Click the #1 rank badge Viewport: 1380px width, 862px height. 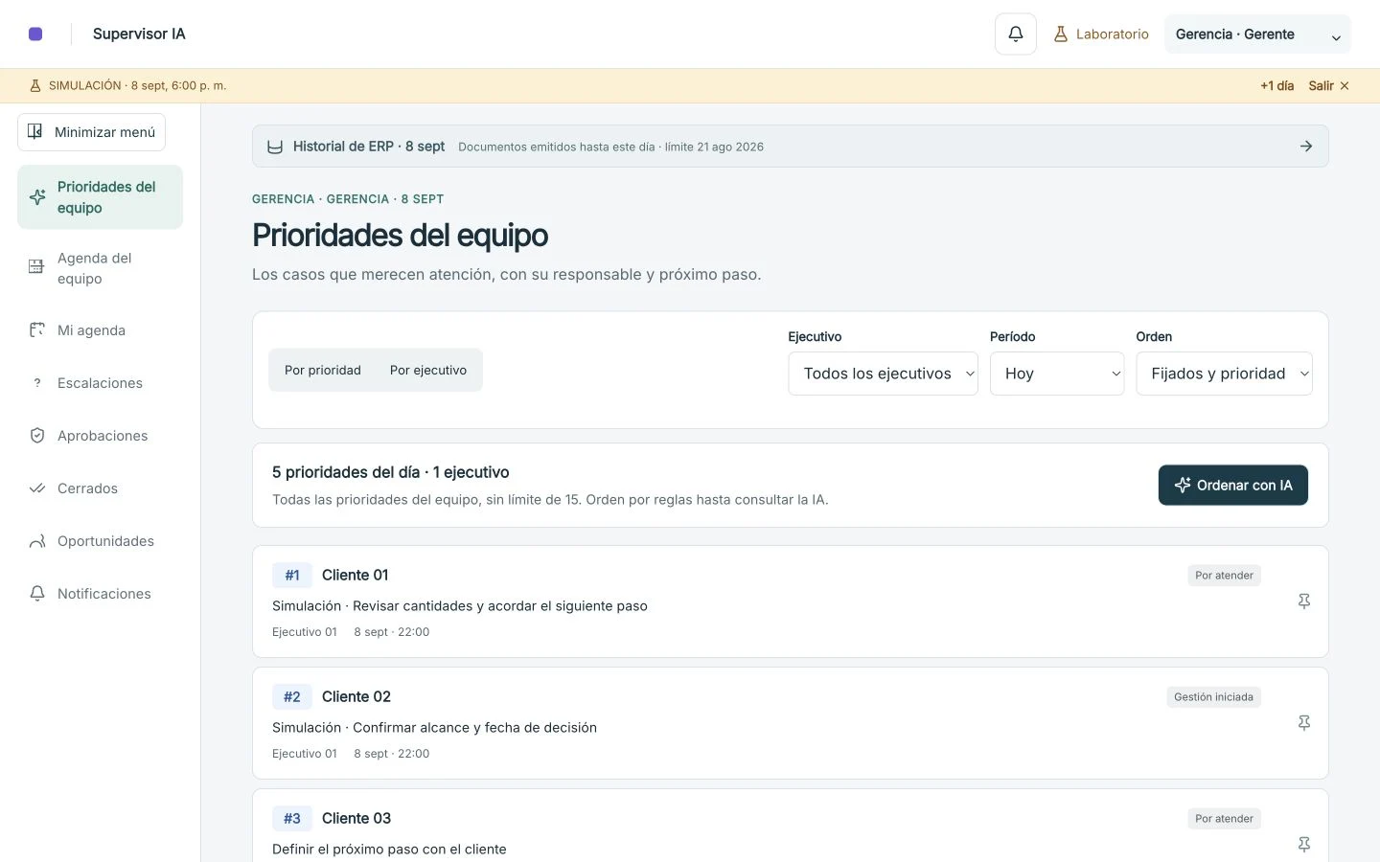(292, 575)
